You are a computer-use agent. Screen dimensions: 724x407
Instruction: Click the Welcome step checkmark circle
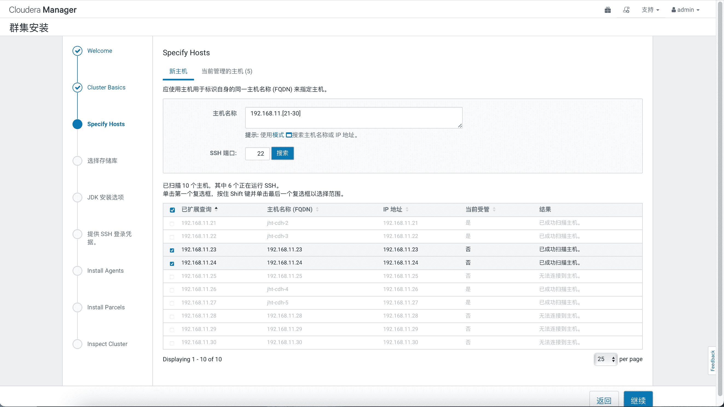tap(77, 51)
